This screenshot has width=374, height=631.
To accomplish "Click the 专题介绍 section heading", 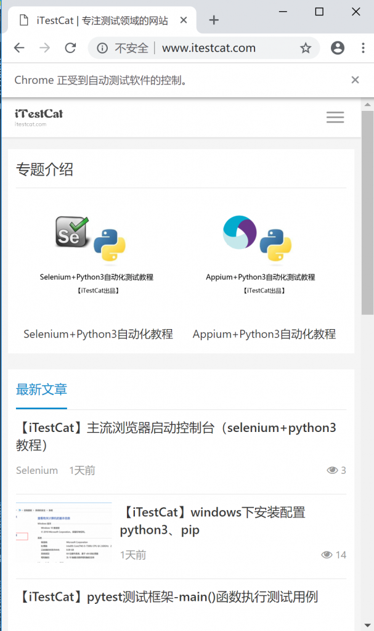I will point(44,169).
